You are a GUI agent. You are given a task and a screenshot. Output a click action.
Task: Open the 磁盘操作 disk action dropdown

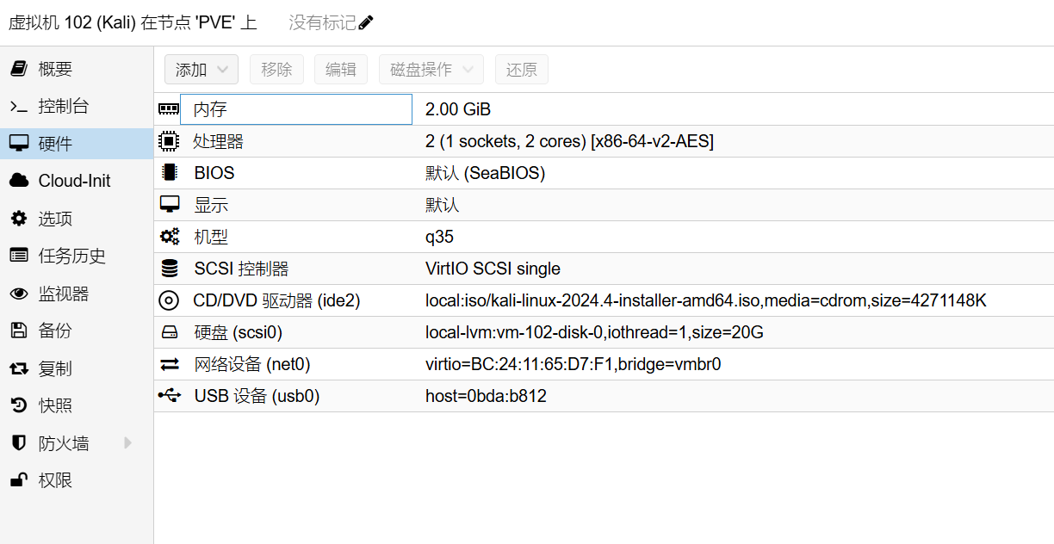coord(431,70)
